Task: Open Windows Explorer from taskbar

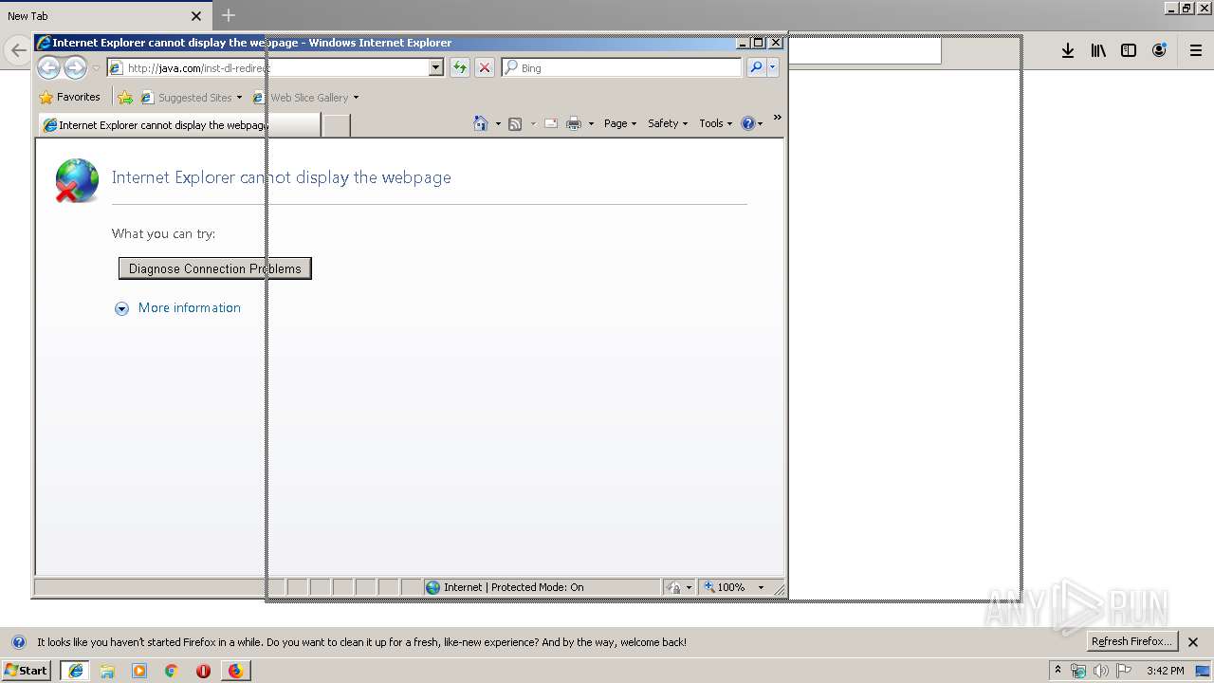Action: [x=107, y=671]
